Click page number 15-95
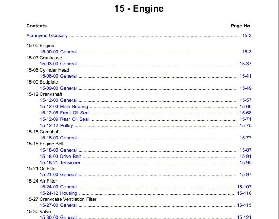 246,163
